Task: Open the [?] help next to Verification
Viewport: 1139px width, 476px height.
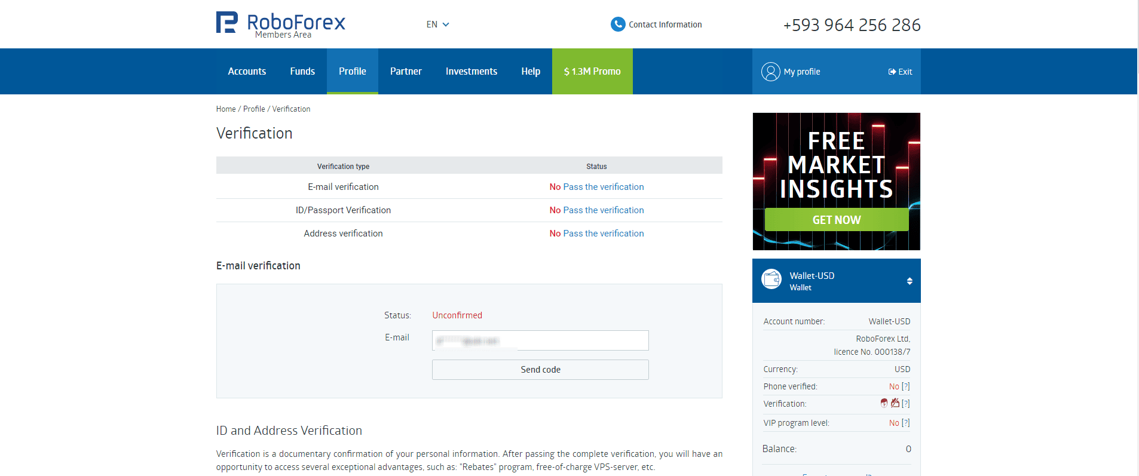Action: pos(906,404)
